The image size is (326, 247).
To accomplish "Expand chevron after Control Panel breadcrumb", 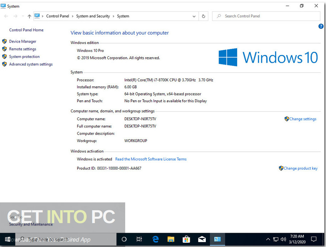I will point(72,16).
